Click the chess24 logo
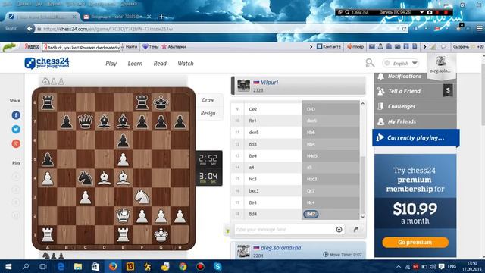Image resolution: width=485 pixels, height=273 pixels. (47, 63)
